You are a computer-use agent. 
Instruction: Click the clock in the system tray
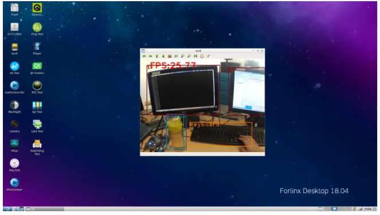[x=367, y=209]
